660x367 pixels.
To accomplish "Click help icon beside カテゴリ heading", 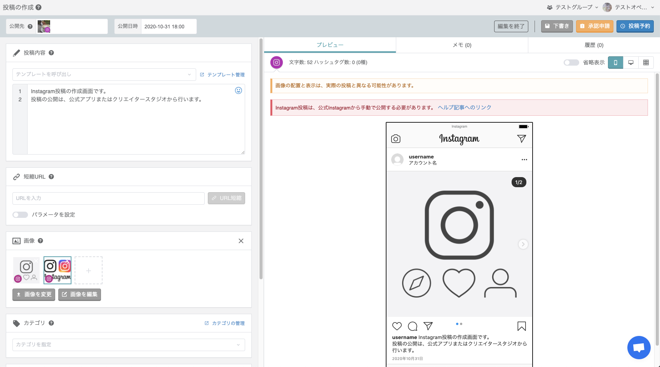I will pos(51,323).
